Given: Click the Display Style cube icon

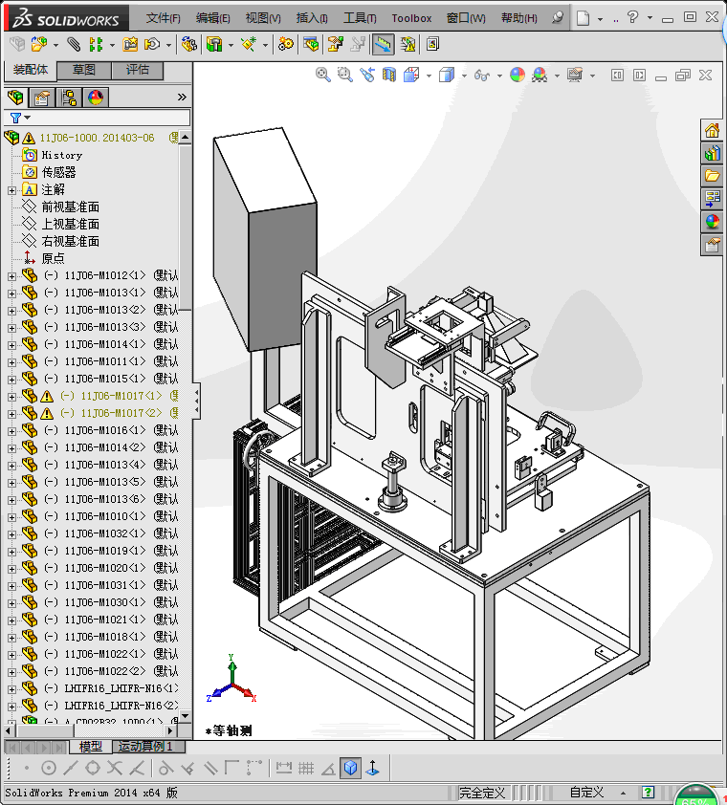Looking at the screenshot, I should (x=447, y=75).
